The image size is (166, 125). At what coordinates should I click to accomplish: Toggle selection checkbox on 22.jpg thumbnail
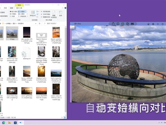(x=7, y=28)
